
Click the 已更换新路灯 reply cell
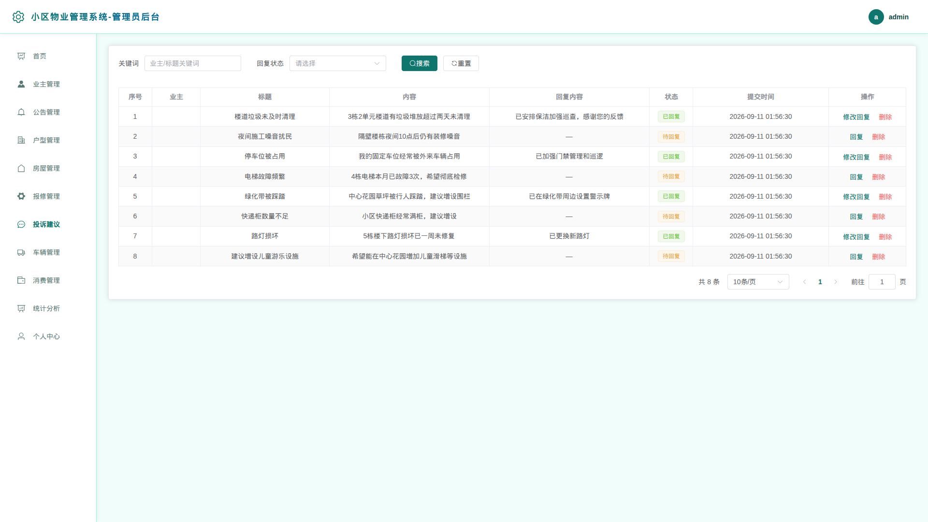(569, 236)
